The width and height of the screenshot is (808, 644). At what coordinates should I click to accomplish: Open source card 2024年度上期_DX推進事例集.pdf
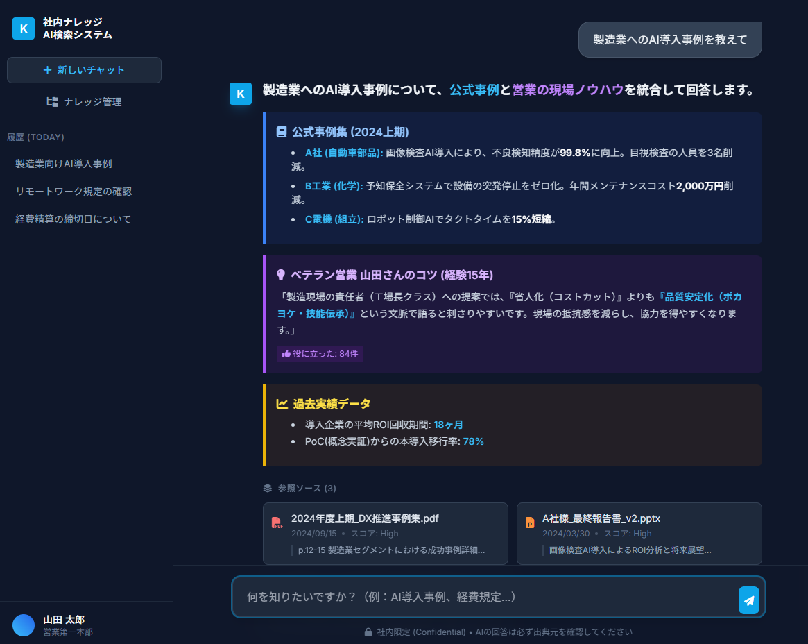(x=386, y=534)
